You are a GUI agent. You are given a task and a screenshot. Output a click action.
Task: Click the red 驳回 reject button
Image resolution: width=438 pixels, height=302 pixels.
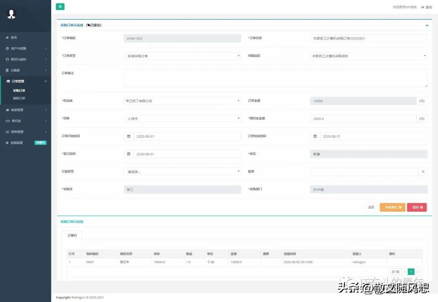[417, 207]
